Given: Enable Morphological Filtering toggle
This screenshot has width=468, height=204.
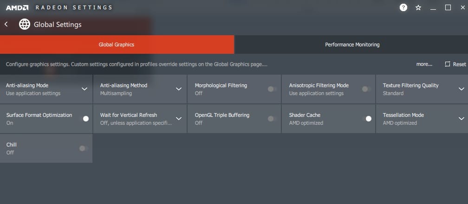Looking at the screenshot, I should [x=273, y=89].
